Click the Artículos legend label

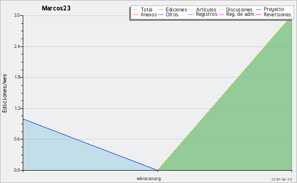[206, 9]
